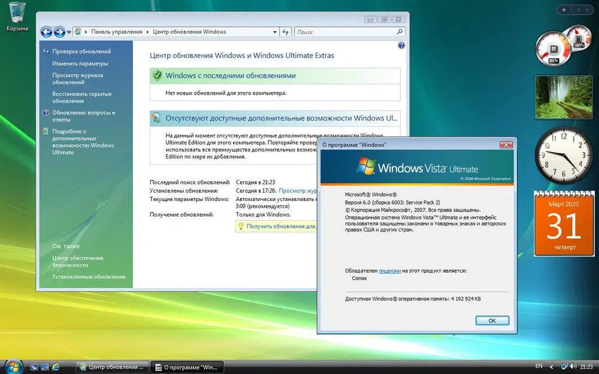Go forward with the blue Forward arrow
Viewport: 599px width, 374px height.
59,32
